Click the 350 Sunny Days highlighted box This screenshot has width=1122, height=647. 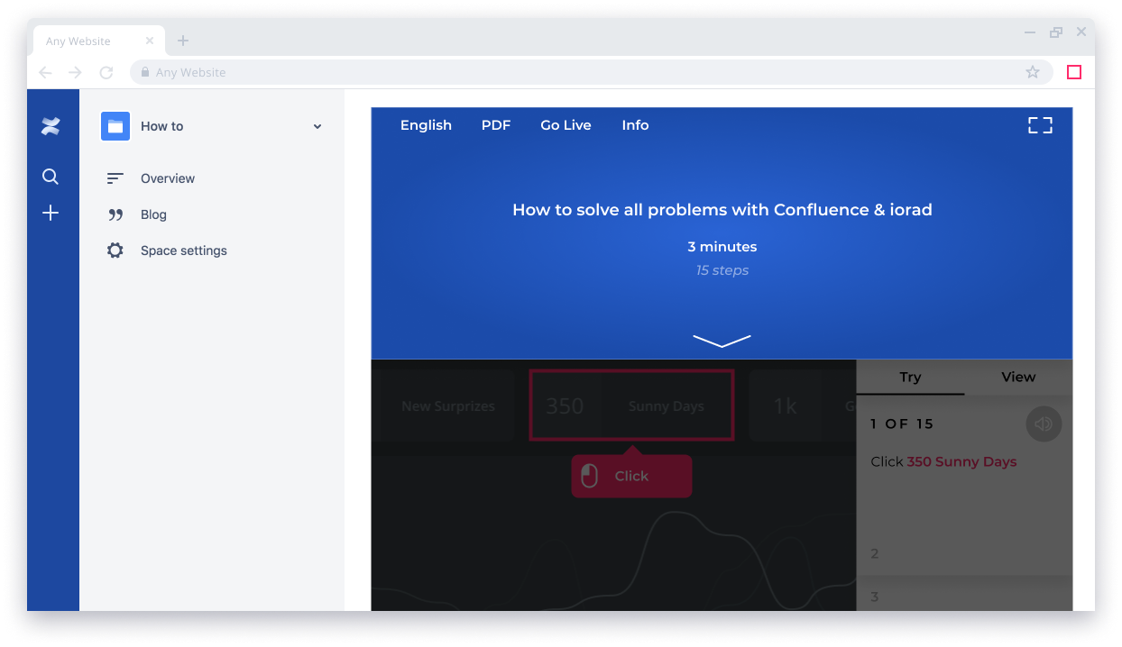pyautogui.click(x=631, y=406)
